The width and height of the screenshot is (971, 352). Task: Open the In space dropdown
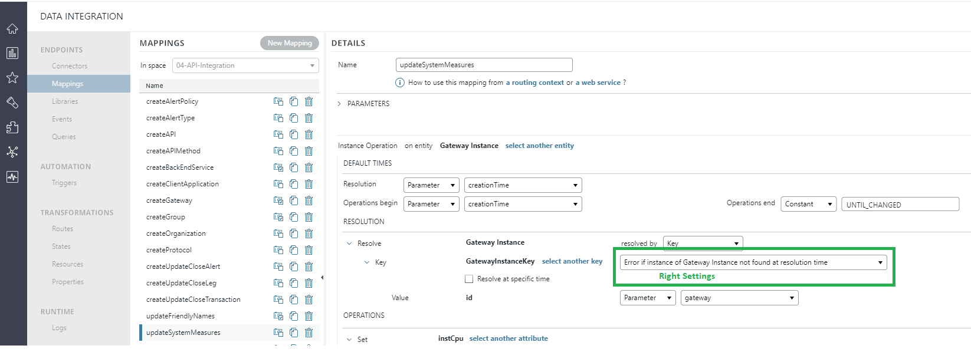pos(245,65)
